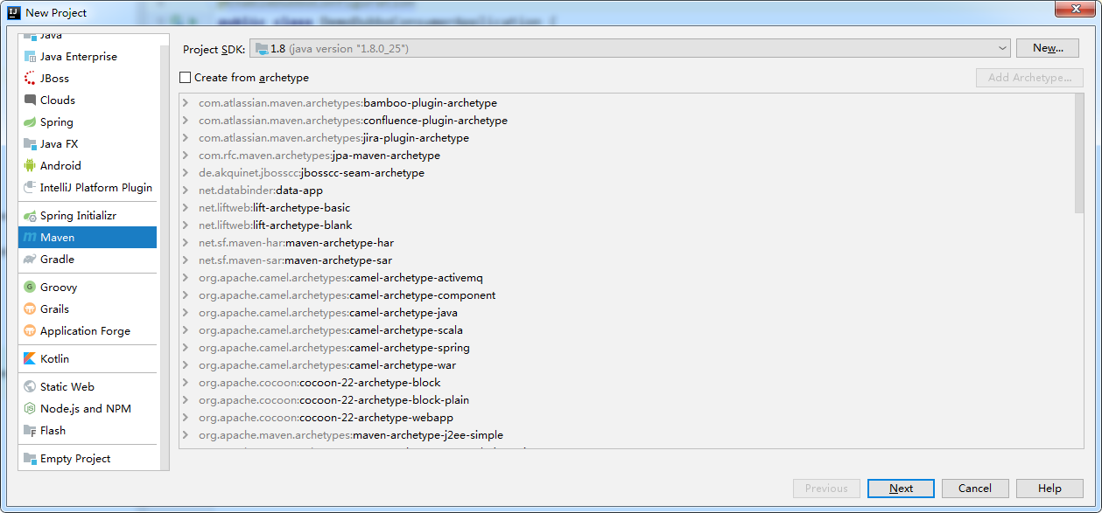Viewport: 1102px width, 513px height.
Task: Click the Empty Project folder icon
Action: [x=31, y=459]
